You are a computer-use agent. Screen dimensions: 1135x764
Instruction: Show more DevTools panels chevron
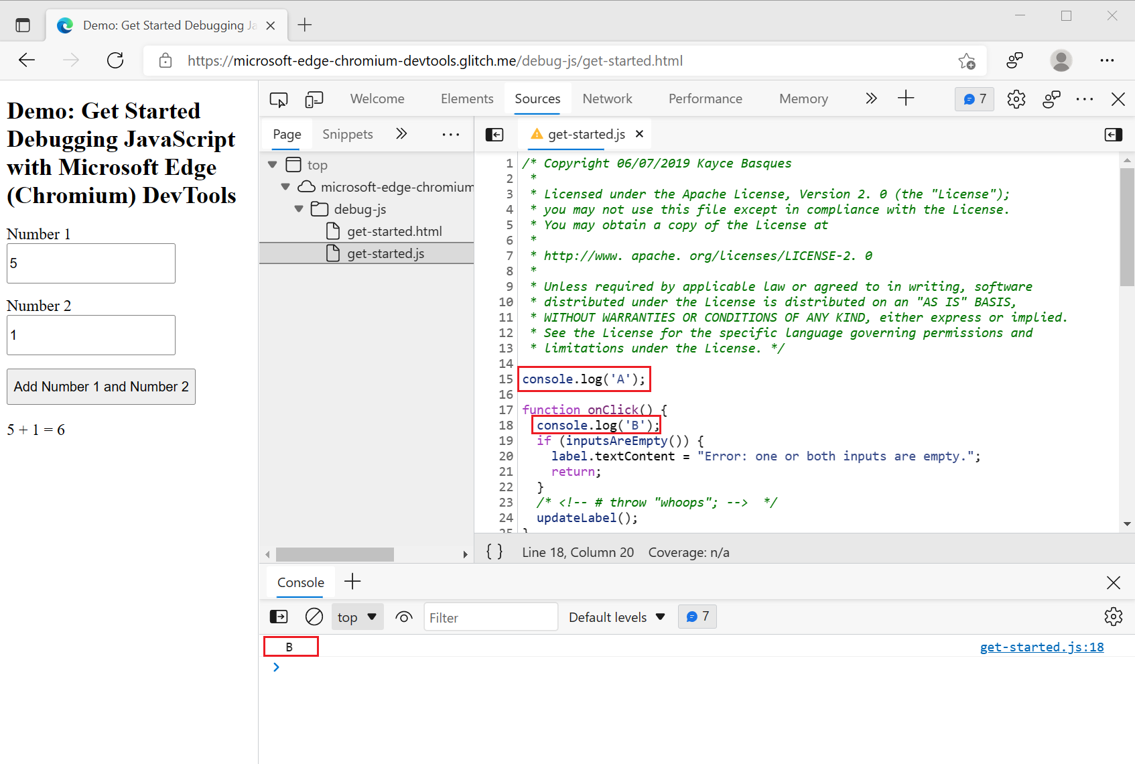(x=870, y=99)
